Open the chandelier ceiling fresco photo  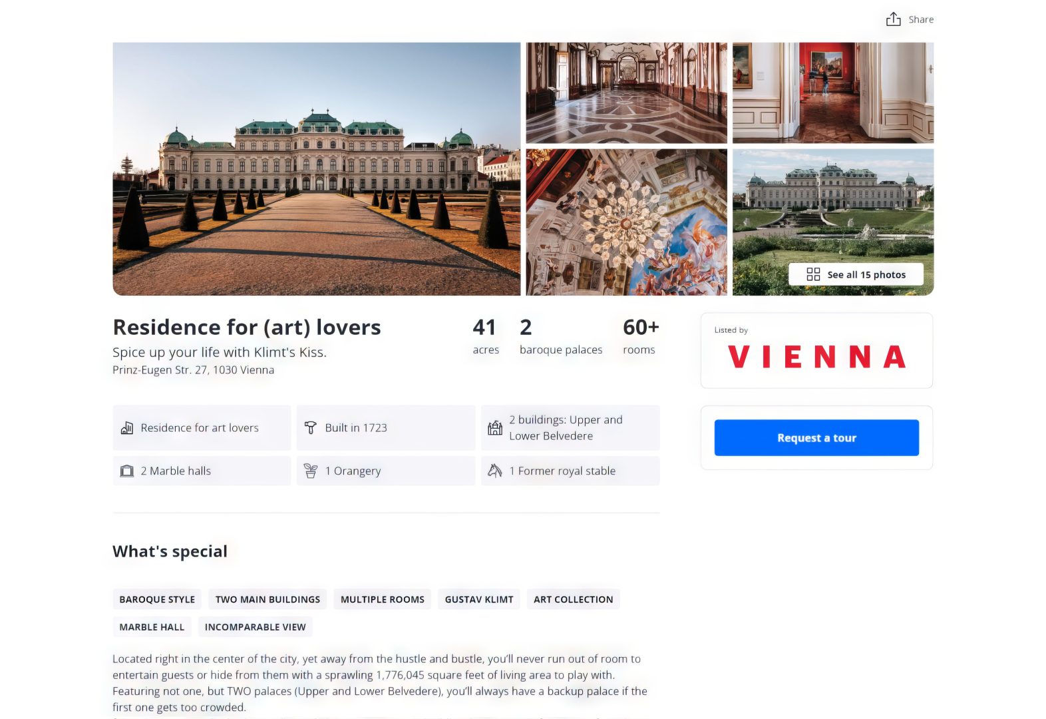(x=626, y=222)
